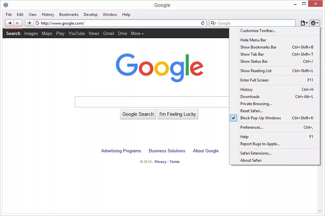Click the Safari compass icon in title bar
The width and height of the screenshot is (325, 216).
[x=6, y=5]
